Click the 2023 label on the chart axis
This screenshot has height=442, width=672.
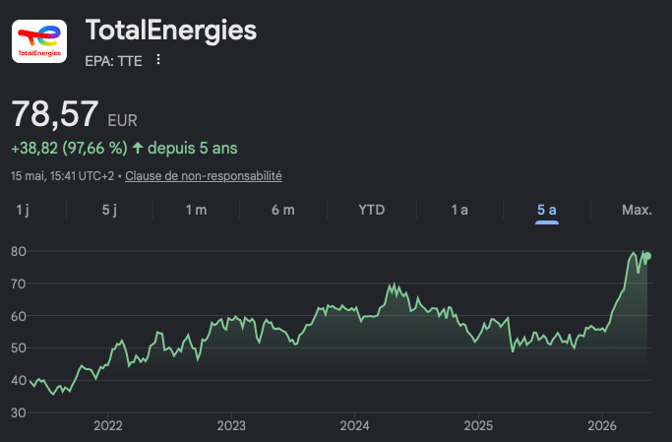coord(231,425)
